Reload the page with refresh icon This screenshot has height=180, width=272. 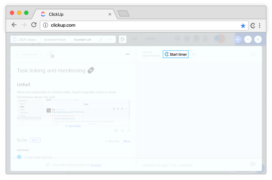click(34, 25)
